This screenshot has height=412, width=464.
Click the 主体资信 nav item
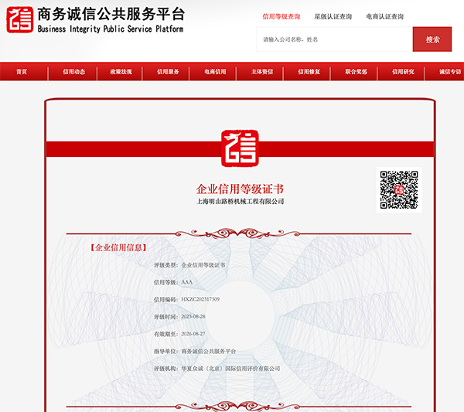(262, 72)
